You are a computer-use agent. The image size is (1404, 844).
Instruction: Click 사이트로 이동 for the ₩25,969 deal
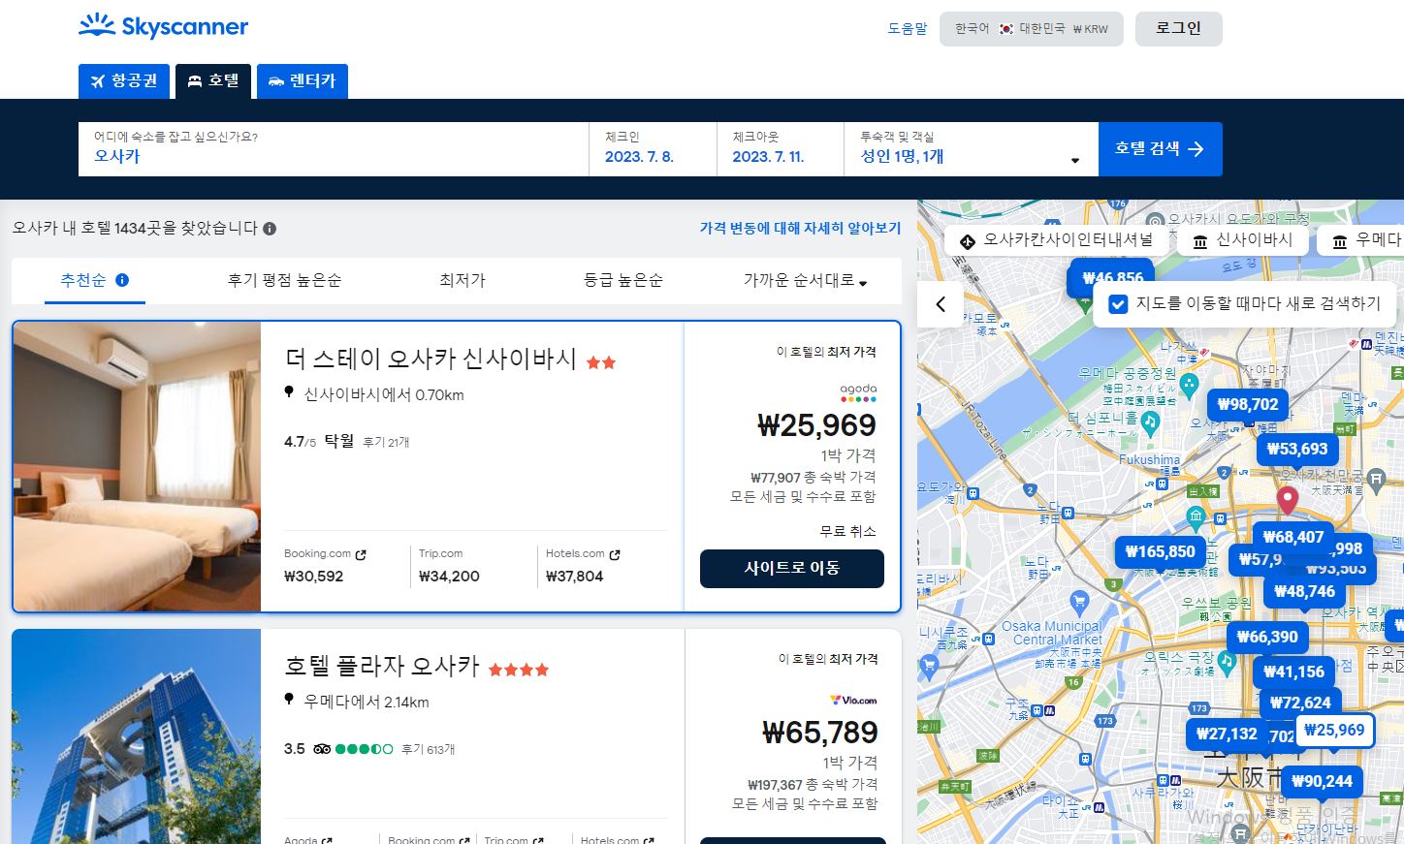coord(792,569)
